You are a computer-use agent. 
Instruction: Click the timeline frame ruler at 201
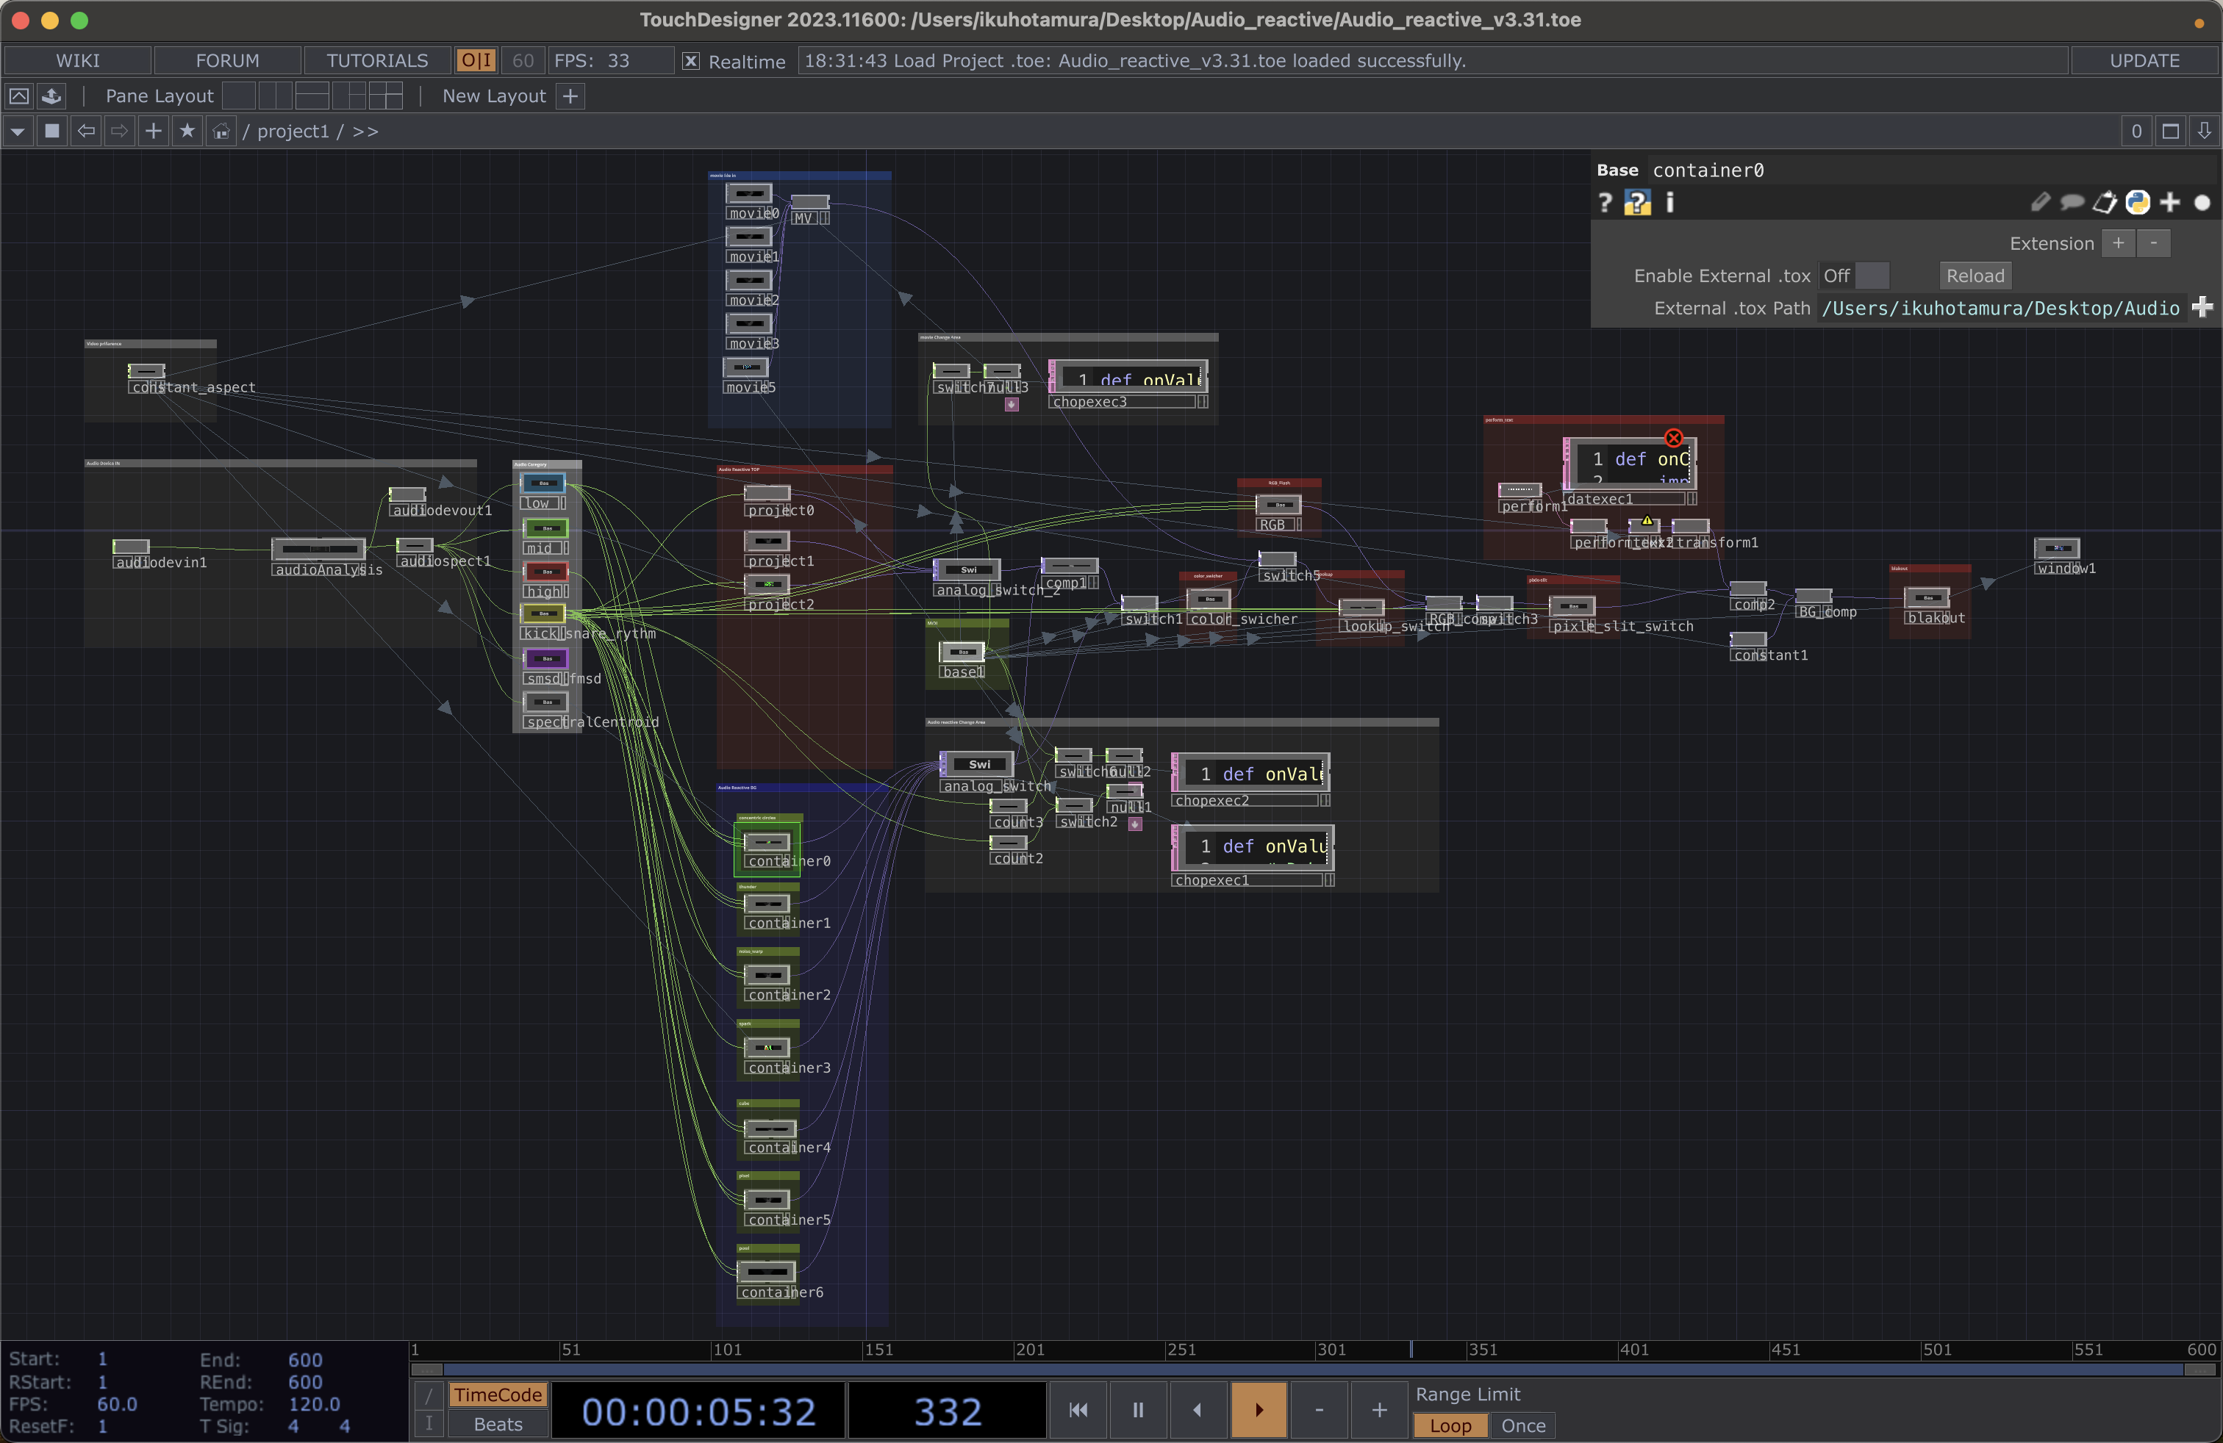(x=1029, y=1350)
